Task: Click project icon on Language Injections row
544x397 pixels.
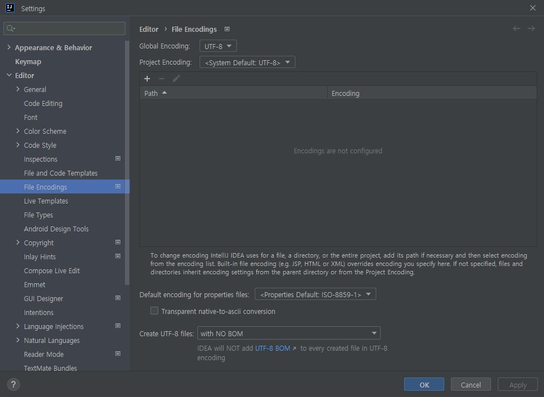Action: point(118,326)
